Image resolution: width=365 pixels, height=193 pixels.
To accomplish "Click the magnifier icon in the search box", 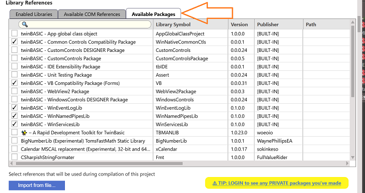I will coord(24,24).
